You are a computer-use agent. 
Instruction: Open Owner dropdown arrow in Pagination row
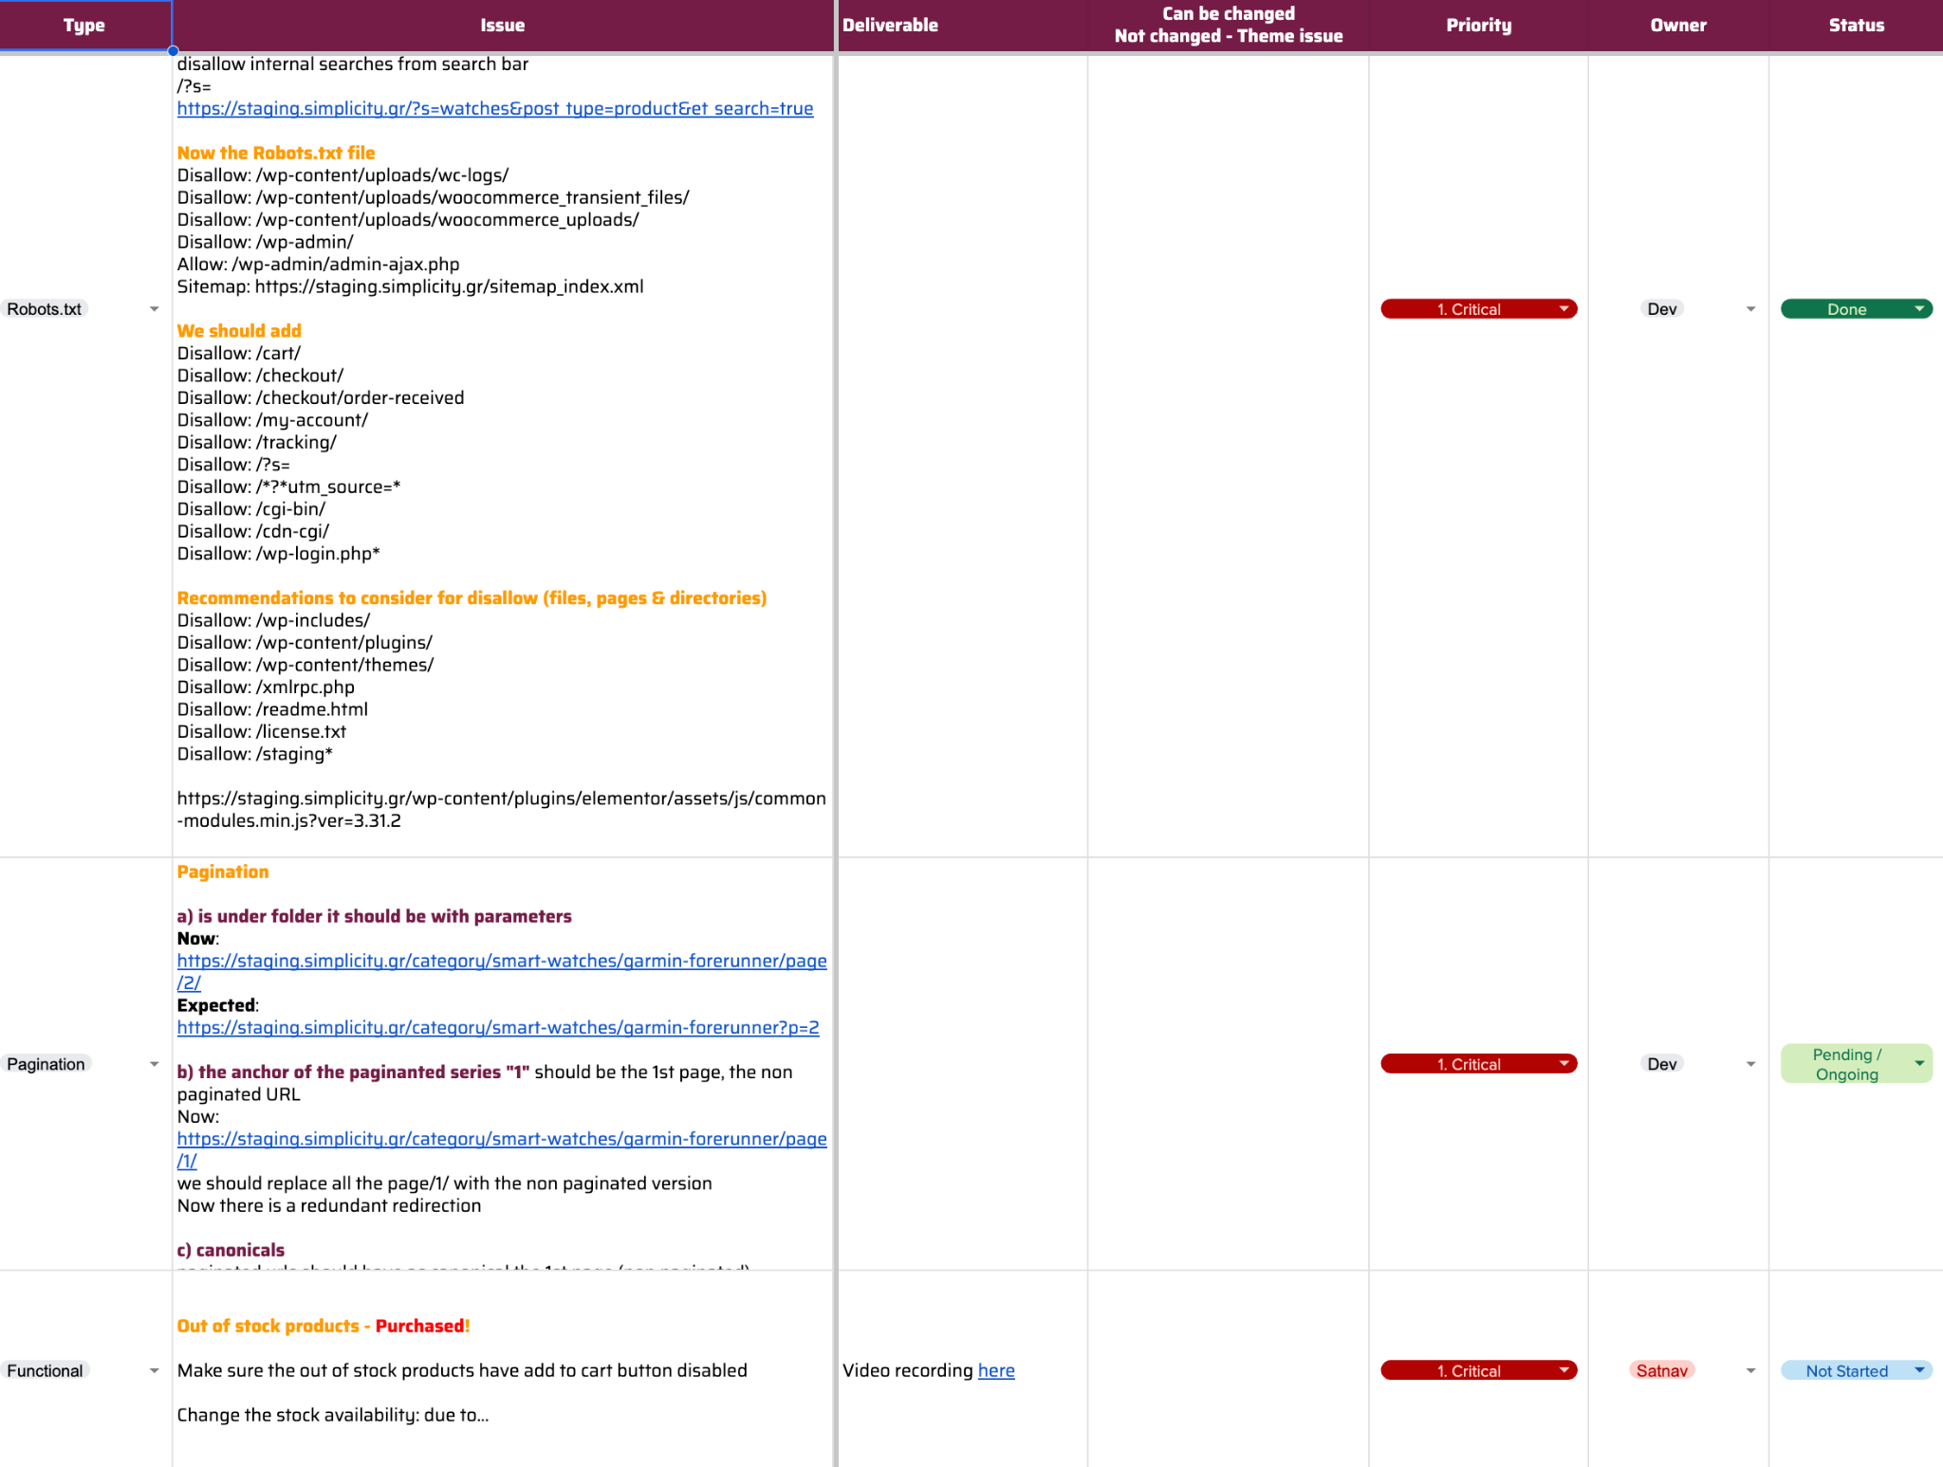pos(1750,1064)
